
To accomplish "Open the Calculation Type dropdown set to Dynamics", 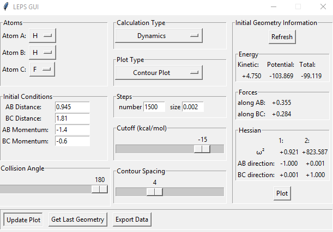I will [x=159, y=36].
